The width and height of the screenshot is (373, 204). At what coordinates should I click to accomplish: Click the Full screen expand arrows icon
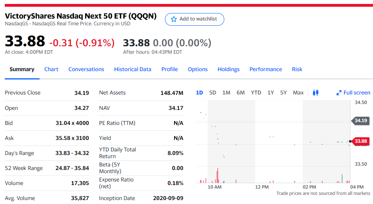click(339, 93)
